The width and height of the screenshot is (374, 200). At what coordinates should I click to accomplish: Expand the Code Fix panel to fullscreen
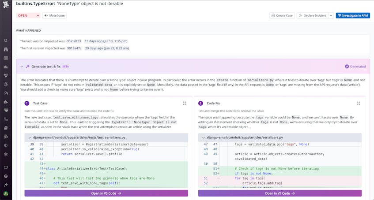pos(358,104)
